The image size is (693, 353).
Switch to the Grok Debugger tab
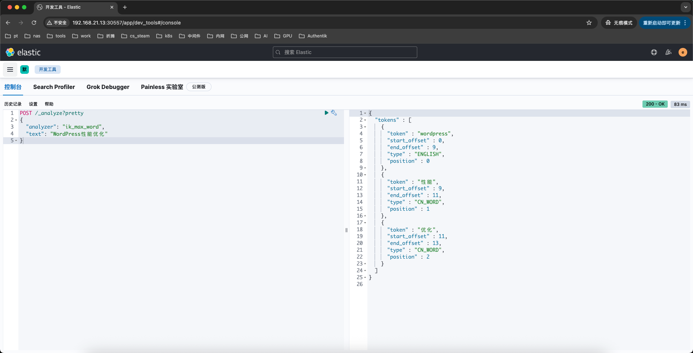[x=108, y=87]
